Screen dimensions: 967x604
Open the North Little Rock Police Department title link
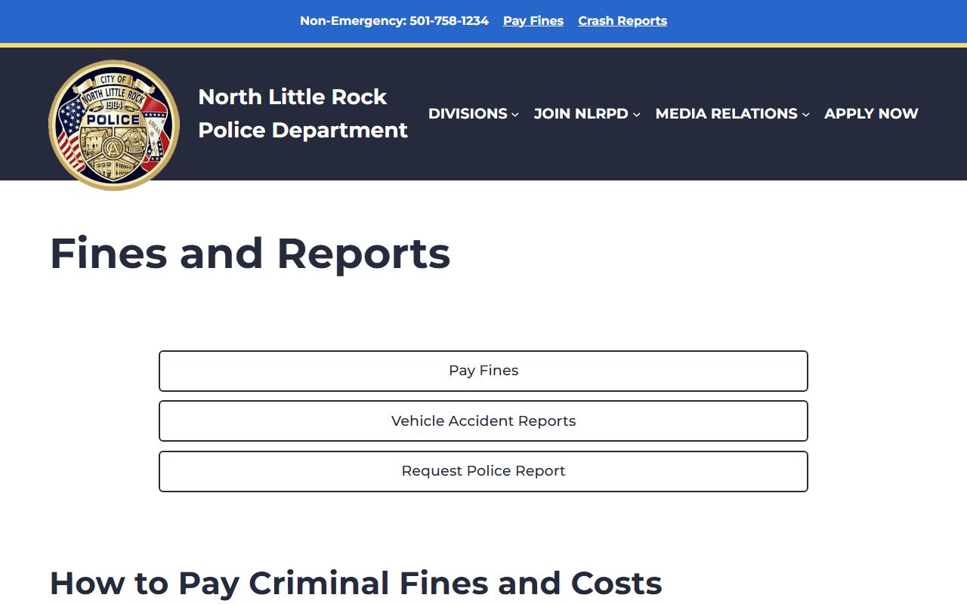[303, 113]
